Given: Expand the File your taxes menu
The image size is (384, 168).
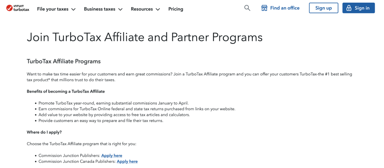Looking at the screenshot, I should point(56,9).
